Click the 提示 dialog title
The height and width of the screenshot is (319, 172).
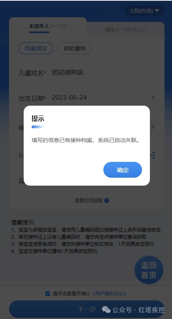tap(38, 118)
